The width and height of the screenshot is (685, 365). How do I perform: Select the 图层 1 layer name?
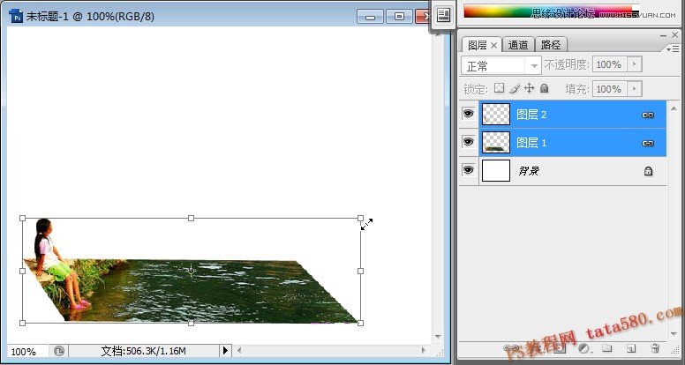[531, 143]
